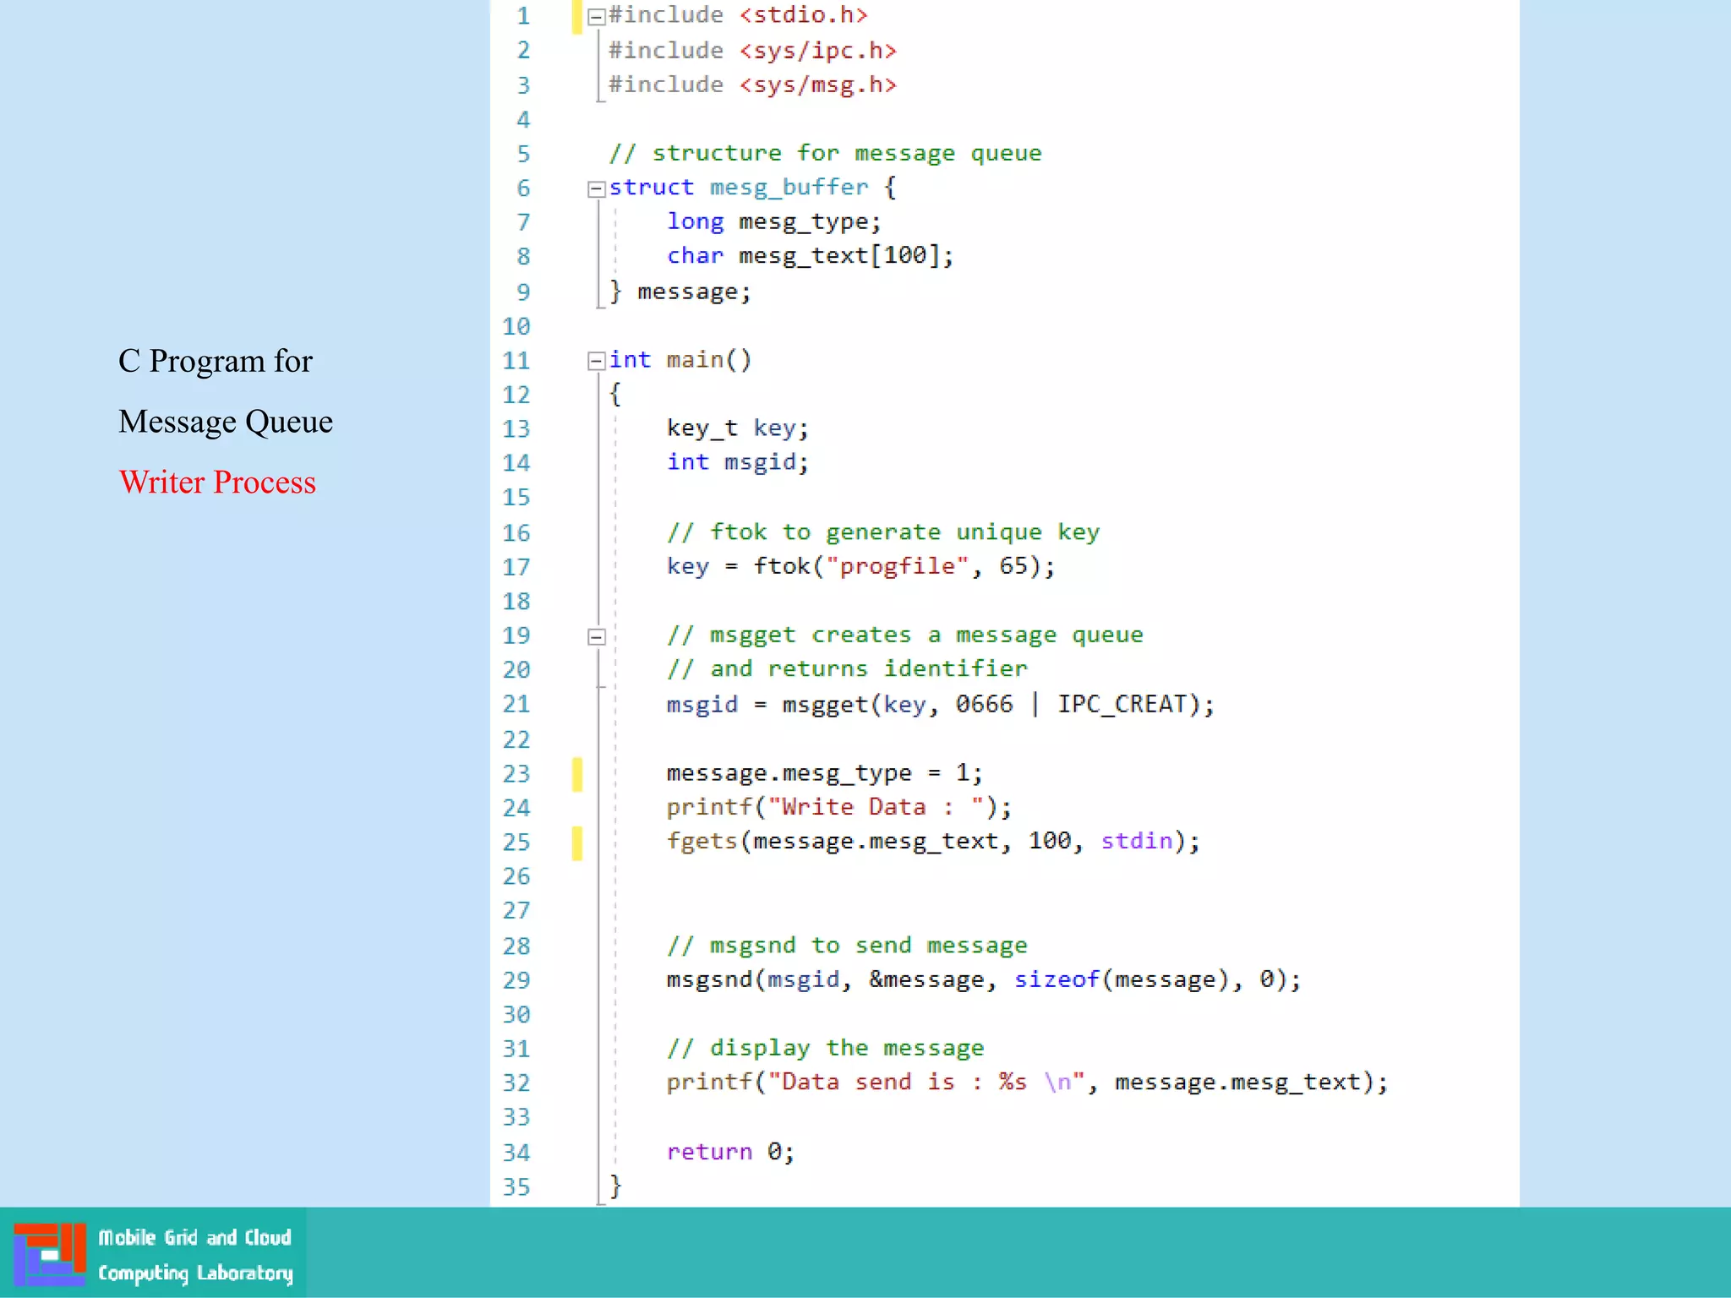
Task: Click the yellow change marker at line 23
Action: tap(577, 774)
